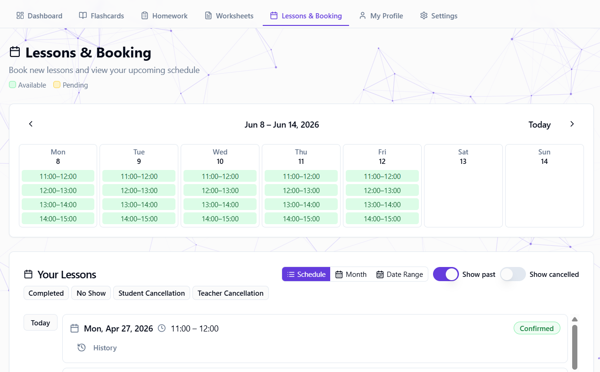Enable the Show cancelled toggle

pyautogui.click(x=513, y=274)
